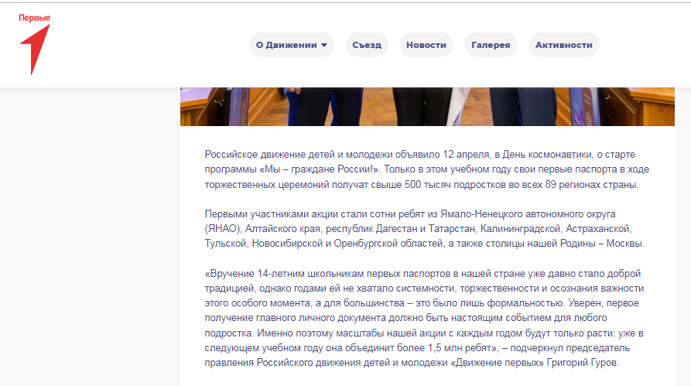Click the paragraph starting with Российское движение детей
The image size is (691, 386).
426,169
